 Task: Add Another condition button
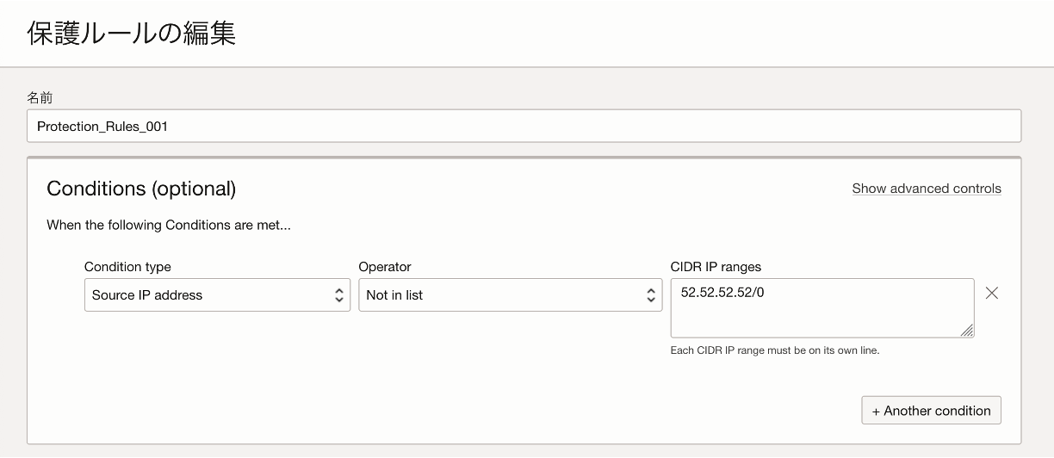(x=931, y=411)
